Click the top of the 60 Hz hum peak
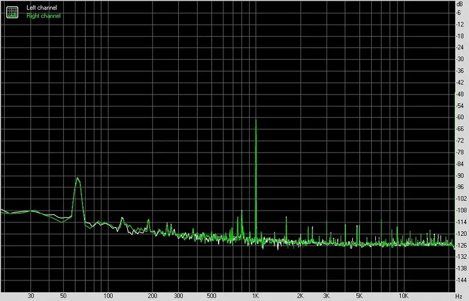This screenshot has width=469, height=301. [x=77, y=178]
